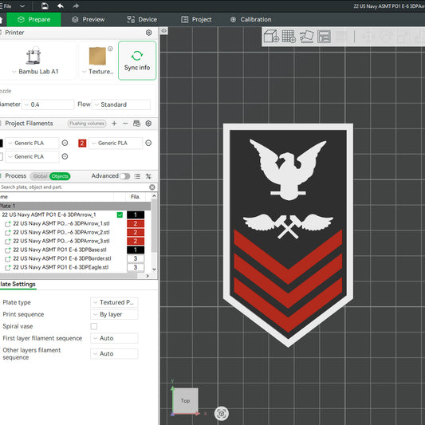Click the red filament 2 color swatch

pyautogui.click(x=82, y=143)
